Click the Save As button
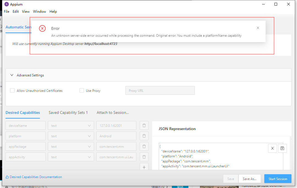 pos(250,179)
